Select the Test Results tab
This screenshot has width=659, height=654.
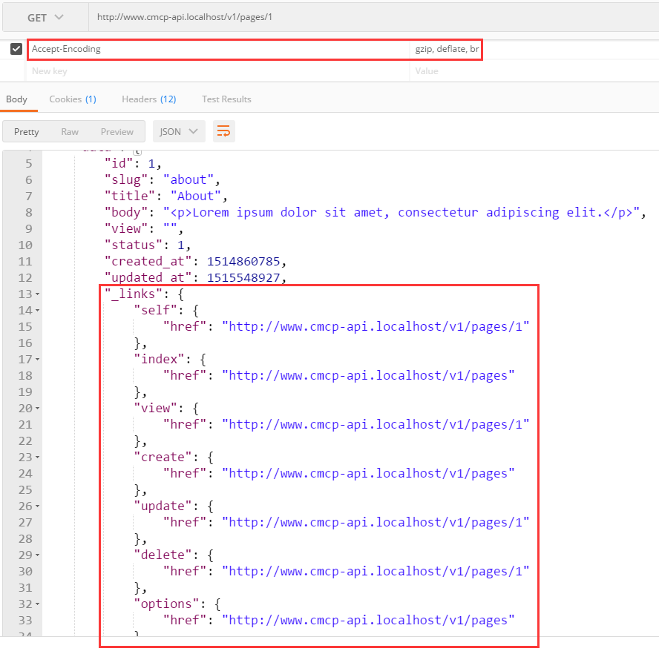point(226,99)
